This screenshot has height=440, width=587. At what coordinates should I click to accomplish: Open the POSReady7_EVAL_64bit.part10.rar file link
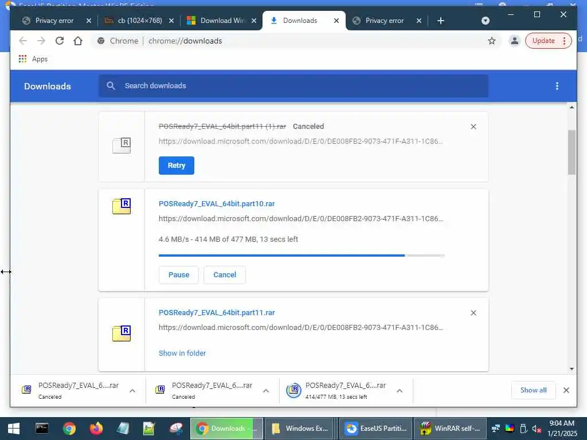click(217, 204)
